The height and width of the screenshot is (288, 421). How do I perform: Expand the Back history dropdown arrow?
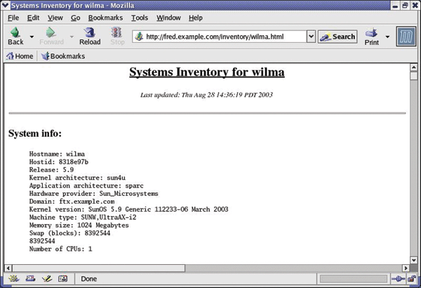point(32,37)
